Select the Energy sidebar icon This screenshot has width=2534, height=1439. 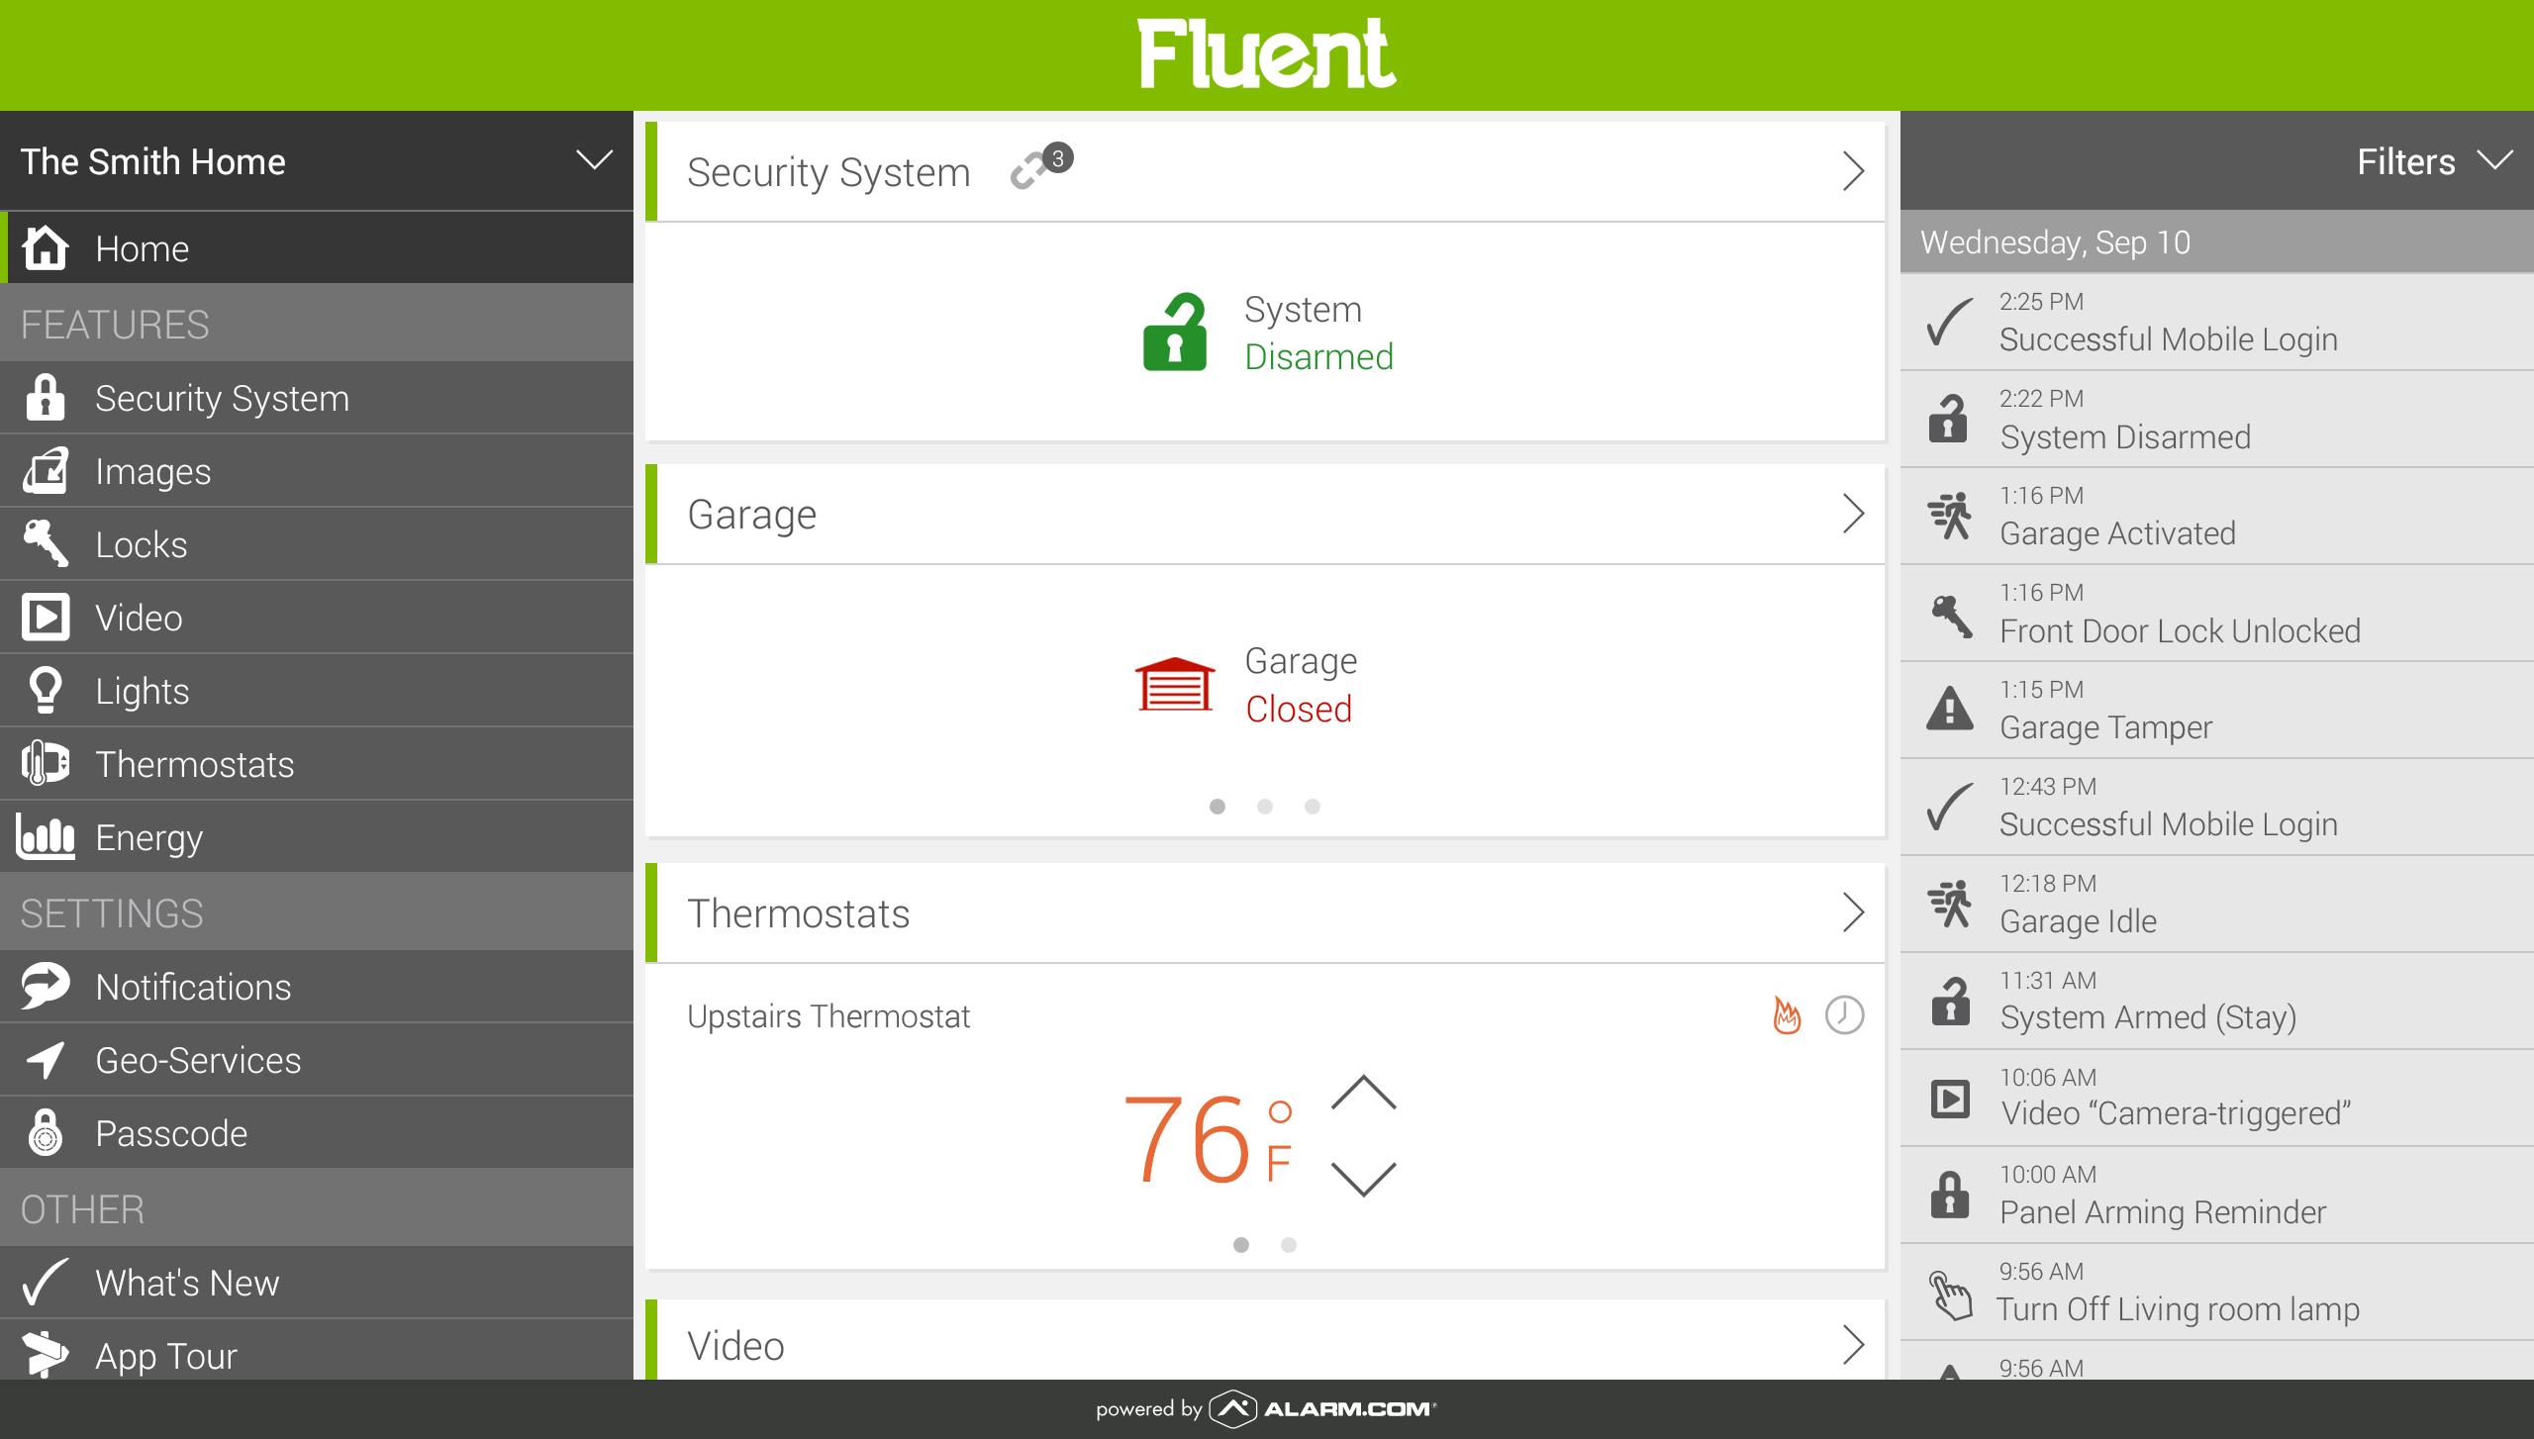(x=46, y=835)
